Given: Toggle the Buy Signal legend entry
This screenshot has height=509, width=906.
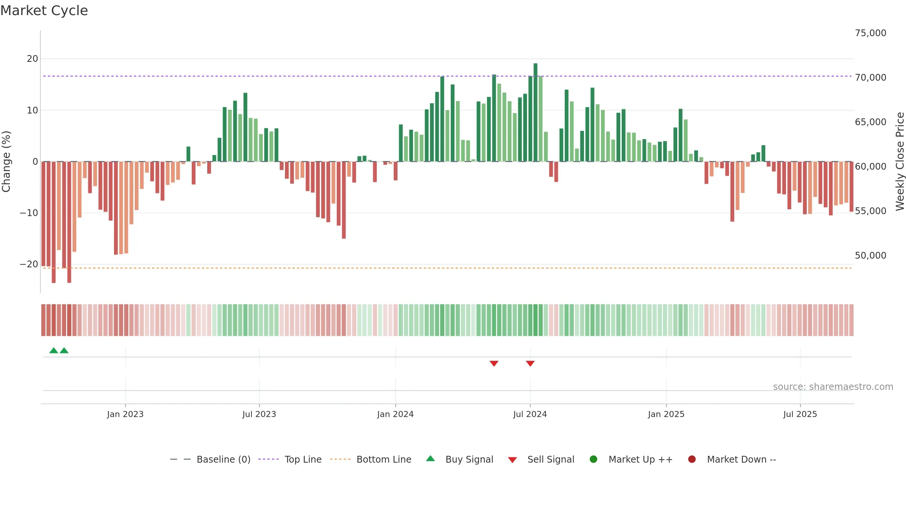Looking at the screenshot, I should 460,459.
